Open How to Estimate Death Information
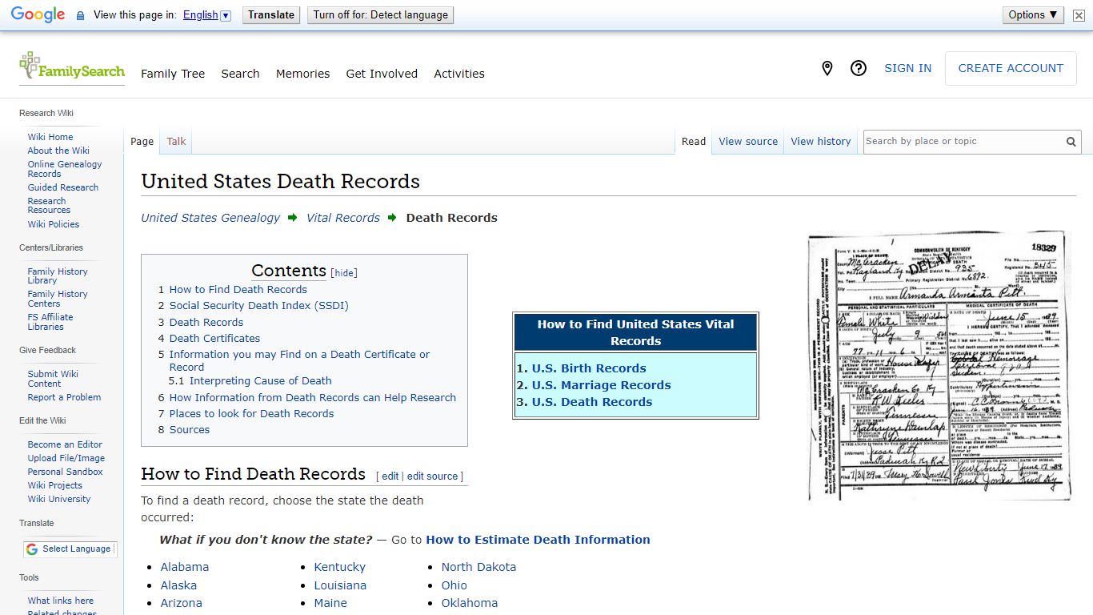 [538, 539]
